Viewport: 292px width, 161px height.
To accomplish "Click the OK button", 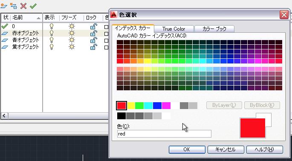I will (187, 149).
